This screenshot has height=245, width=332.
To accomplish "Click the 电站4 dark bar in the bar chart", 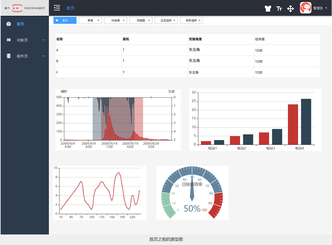I will click(x=306, y=122).
